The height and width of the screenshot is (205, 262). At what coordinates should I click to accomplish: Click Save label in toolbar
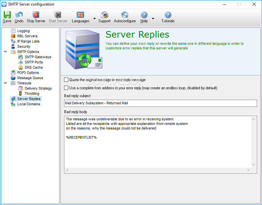[x=7, y=21]
